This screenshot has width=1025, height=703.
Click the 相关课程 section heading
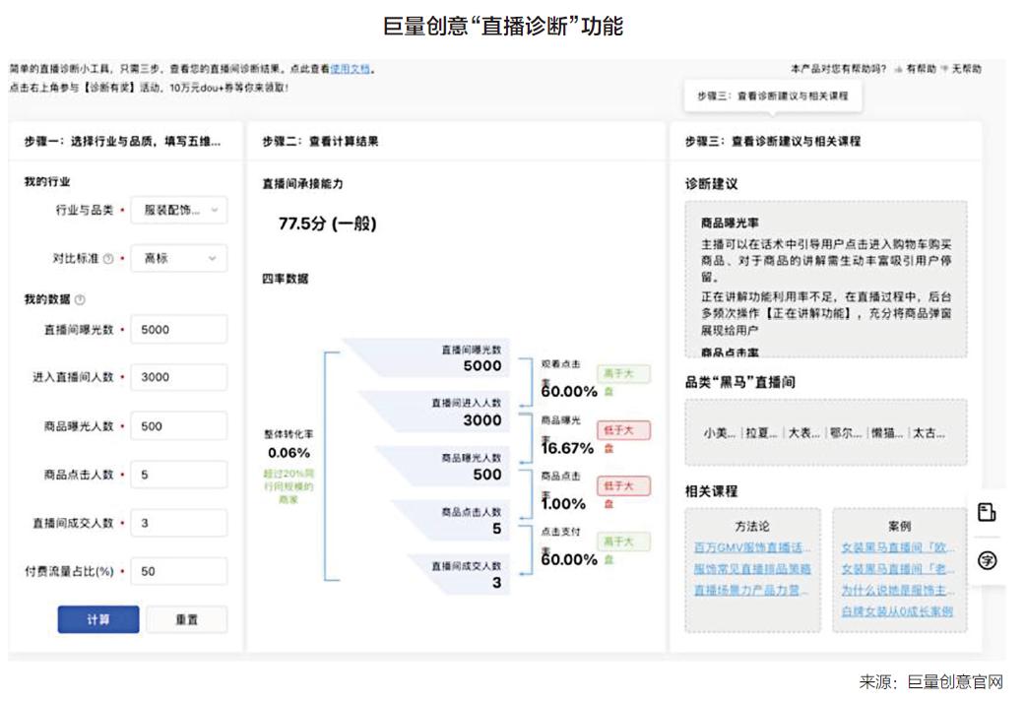coord(711,491)
